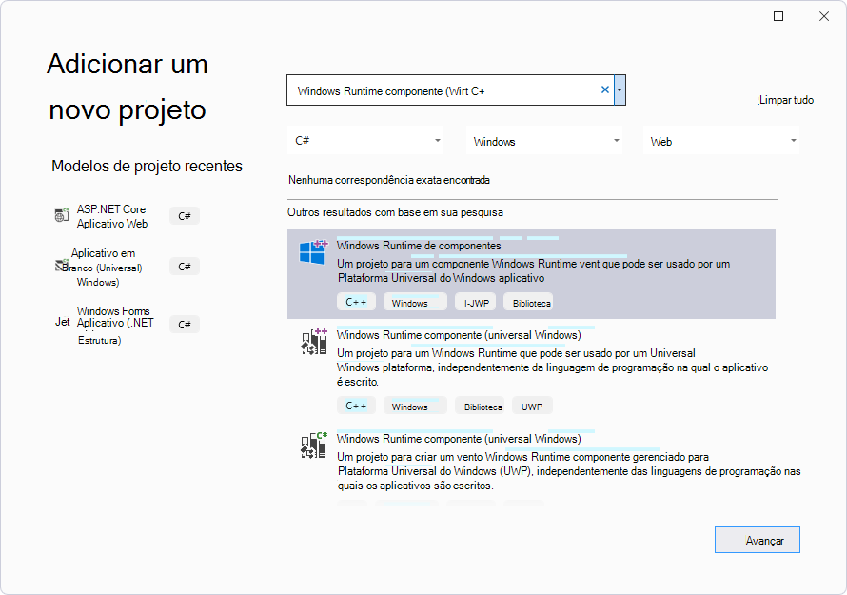Click the Avançar button

tap(758, 540)
